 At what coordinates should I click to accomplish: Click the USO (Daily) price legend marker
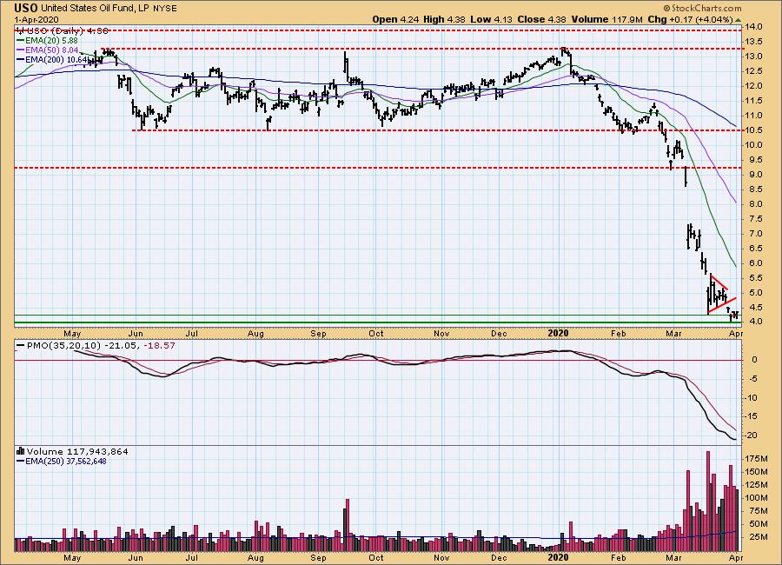[x=20, y=30]
